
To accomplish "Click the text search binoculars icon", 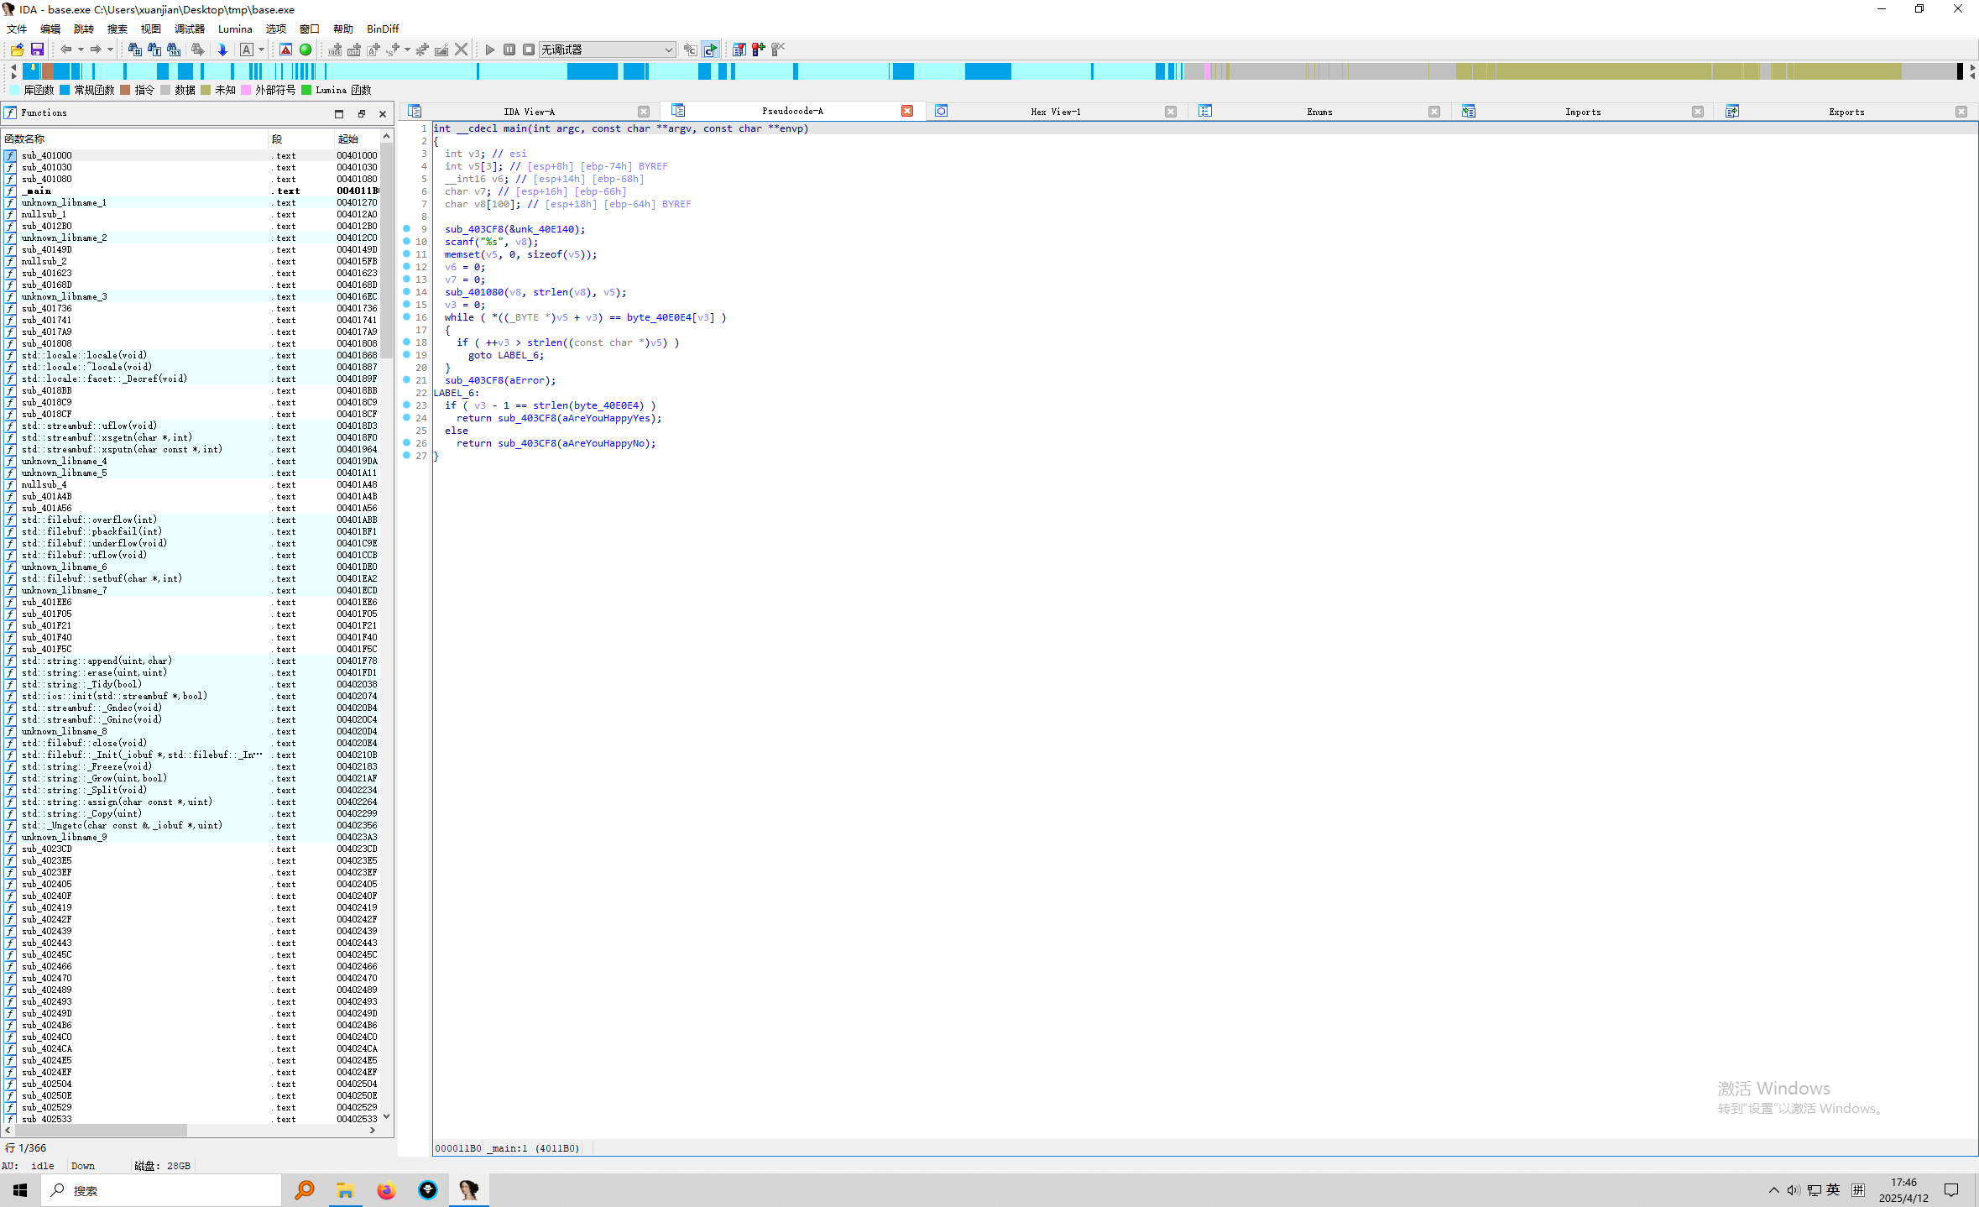I will [x=154, y=50].
